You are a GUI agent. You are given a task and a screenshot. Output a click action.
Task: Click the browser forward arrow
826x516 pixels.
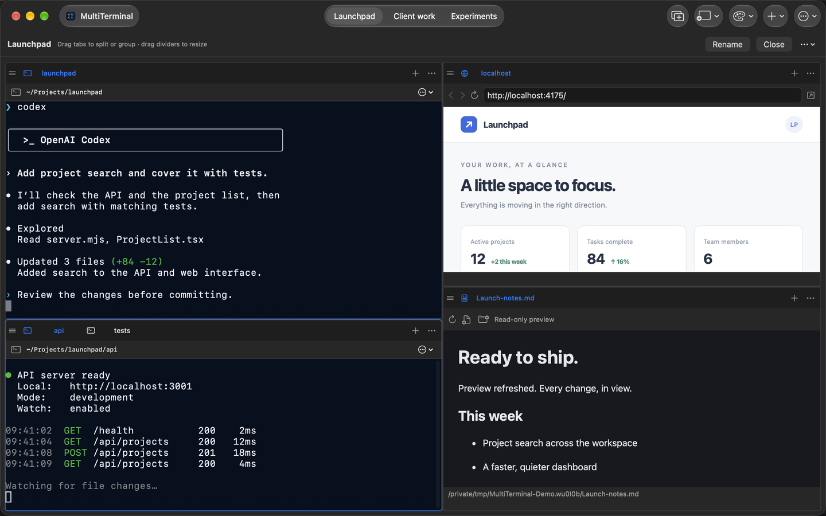[462, 95]
